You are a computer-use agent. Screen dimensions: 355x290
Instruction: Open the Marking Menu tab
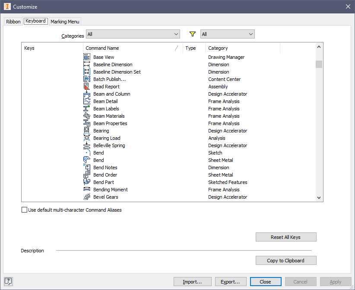[x=65, y=22]
